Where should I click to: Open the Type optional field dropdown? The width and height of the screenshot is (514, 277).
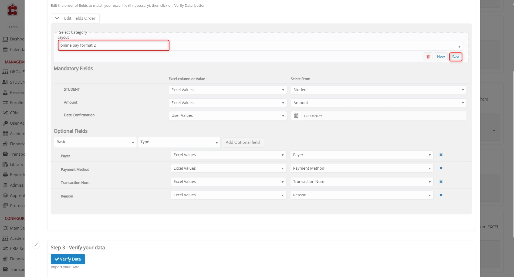pyautogui.click(x=179, y=142)
